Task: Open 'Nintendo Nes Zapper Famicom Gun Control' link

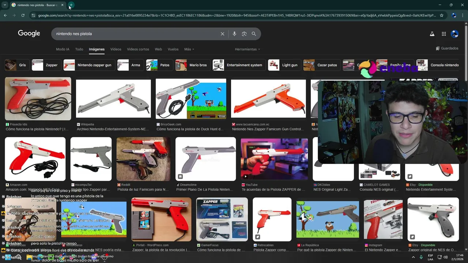Action: pyautogui.click(x=268, y=129)
